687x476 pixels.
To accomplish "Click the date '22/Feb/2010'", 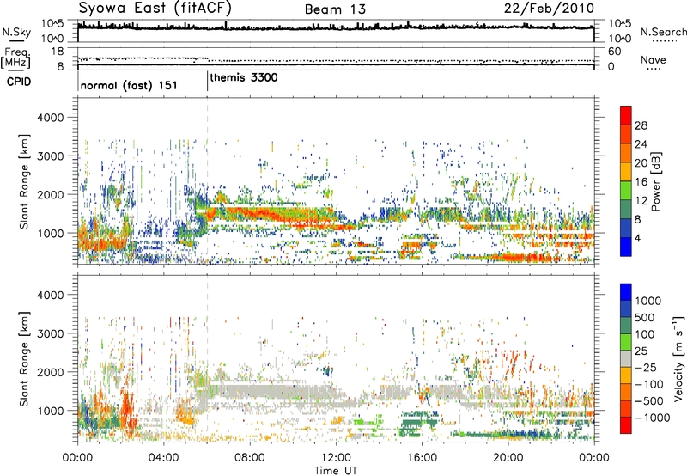I will coord(549,9).
